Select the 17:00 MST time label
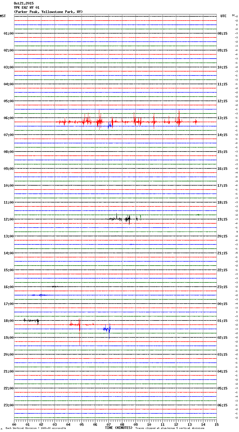 click(9, 304)
